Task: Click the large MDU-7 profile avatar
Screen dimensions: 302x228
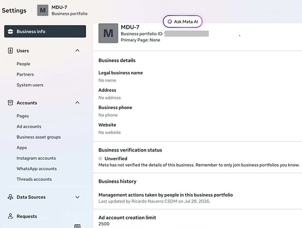Action: [108, 33]
